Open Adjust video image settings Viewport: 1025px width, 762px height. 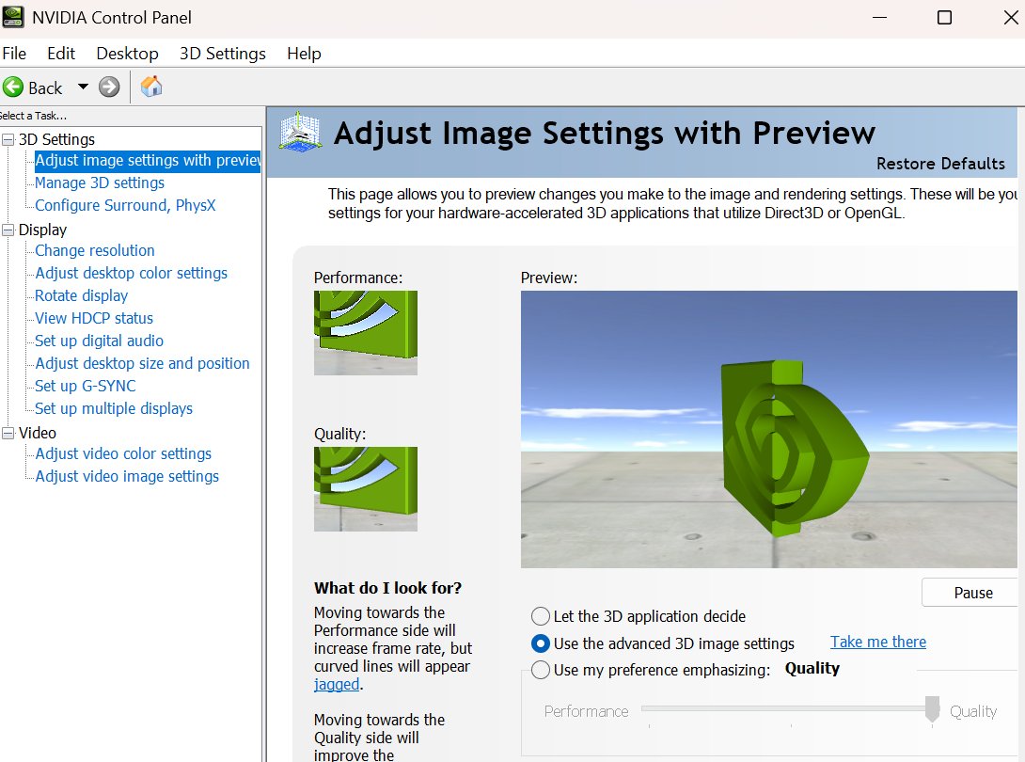[127, 476]
